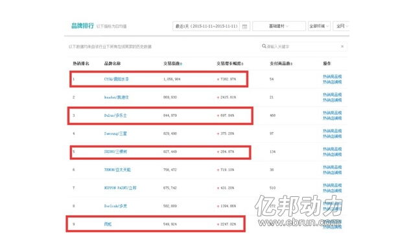Open brand link Dorlink/多灵

pyautogui.click(x=115, y=206)
